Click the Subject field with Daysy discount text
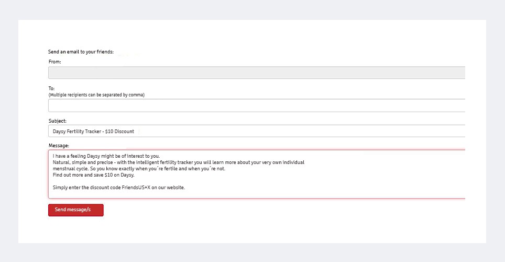505x262 pixels. [x=257, y=131]
